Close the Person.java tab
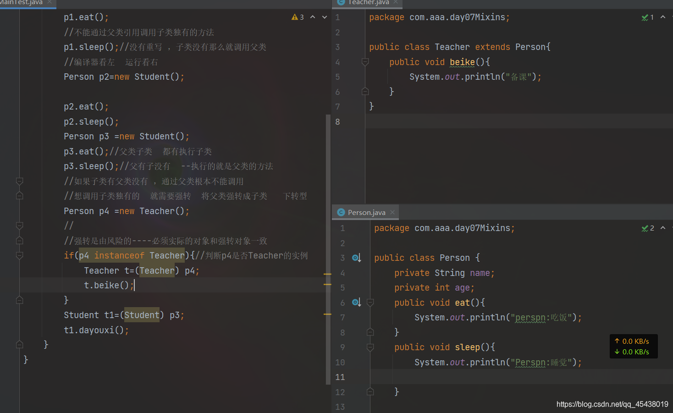Image resolution: width=673 pixels, height=413 pixels. click(392, 212)
